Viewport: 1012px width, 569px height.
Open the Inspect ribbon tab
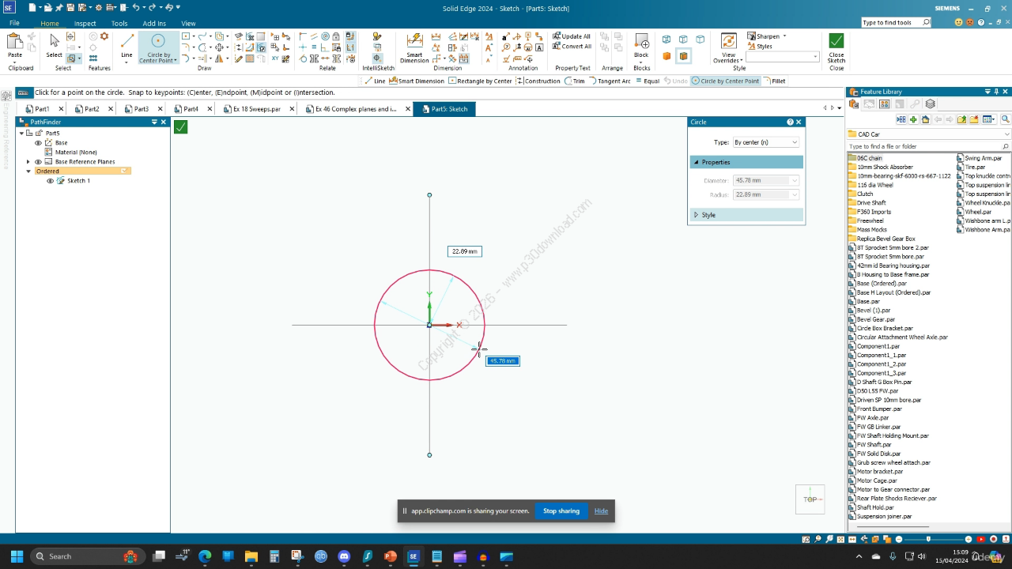[85, 24]
